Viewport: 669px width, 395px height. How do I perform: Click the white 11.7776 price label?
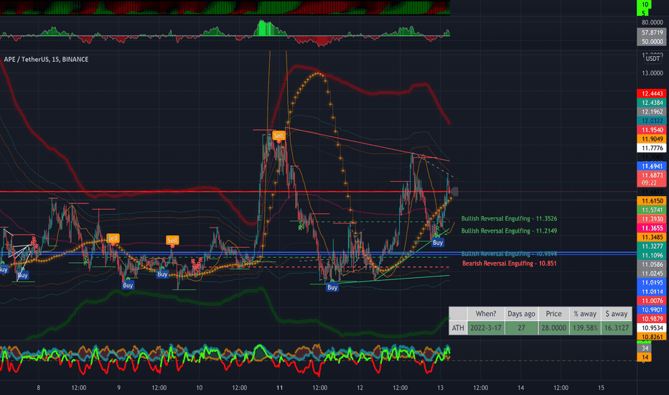pos(652,148)
